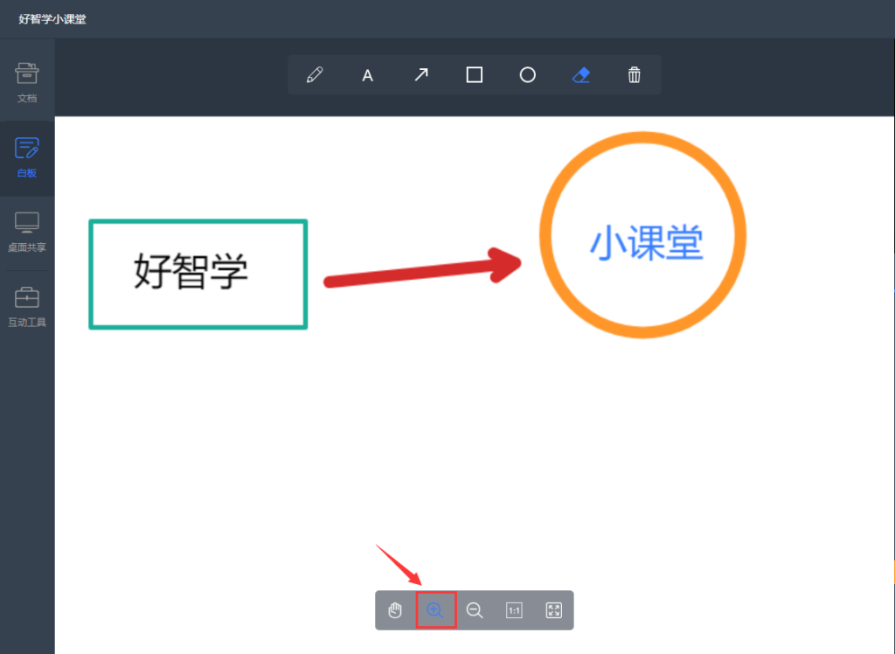Enter fullscreen whiteboard view
The height and width of the screenshot is (654, 895).
(553, 610)
